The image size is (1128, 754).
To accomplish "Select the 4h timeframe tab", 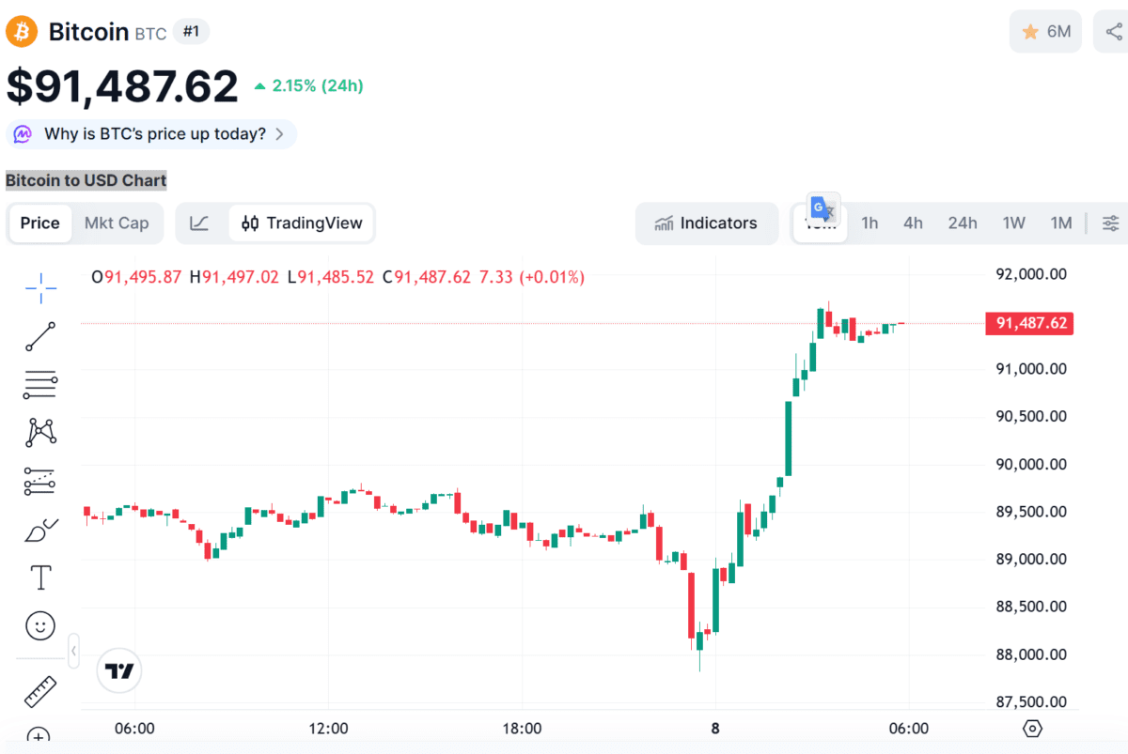I will click(x=913, y=223).
